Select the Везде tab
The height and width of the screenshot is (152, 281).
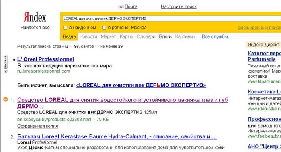point(69,36)
